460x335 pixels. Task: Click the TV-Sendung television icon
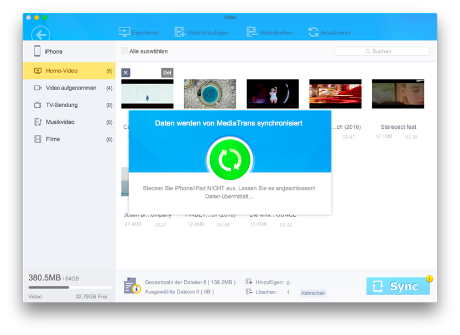pyautogui.click(x=38, y=104)
